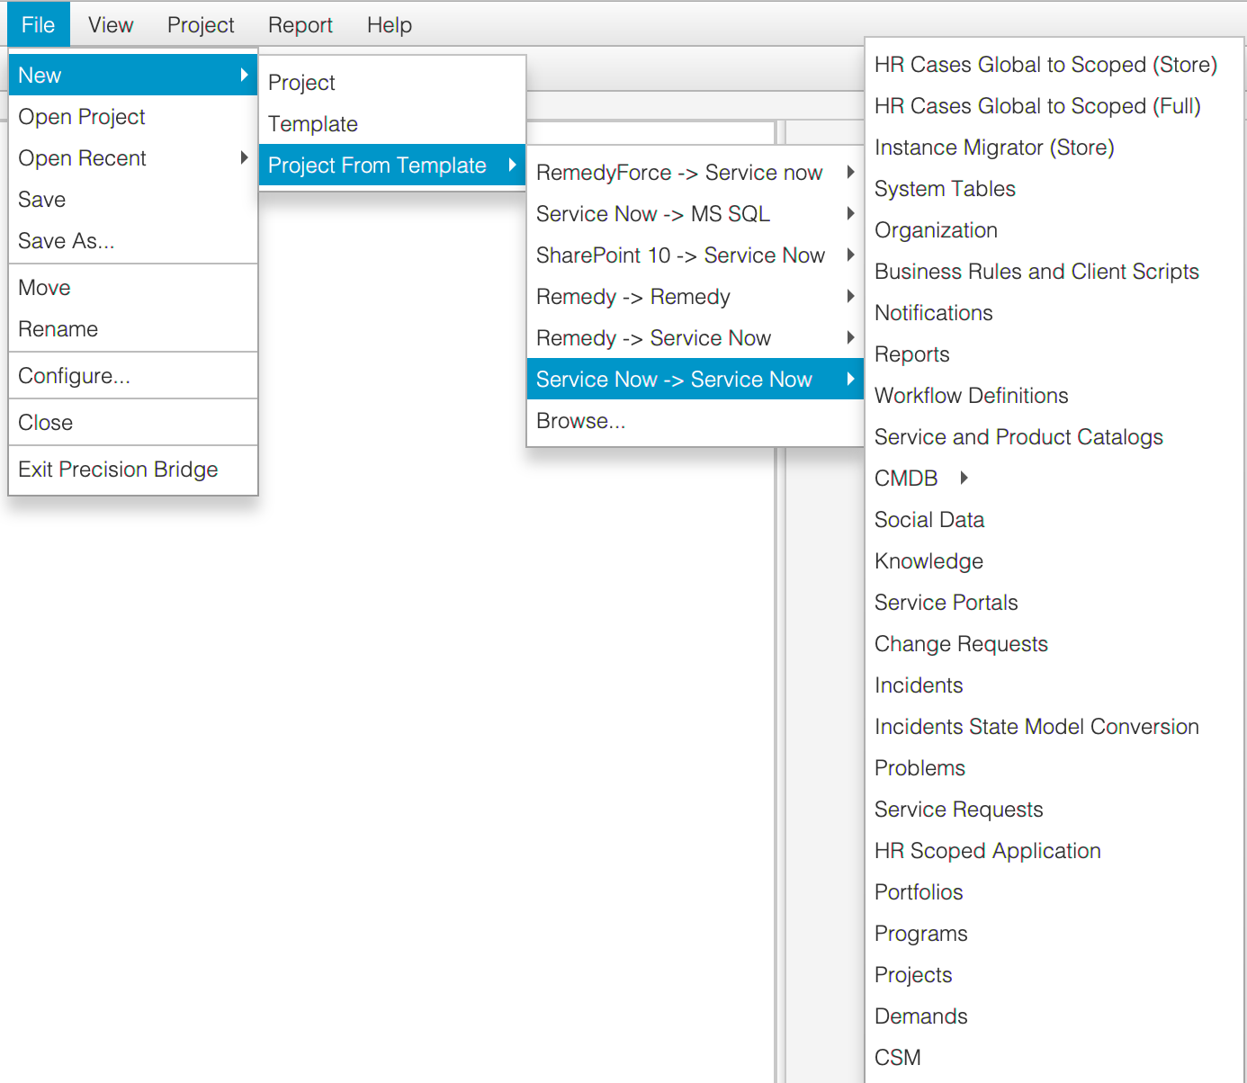This screenshot has width=1247, height=1083.
Task: Select Workflow Definitions template
Action: [1054, 395]
